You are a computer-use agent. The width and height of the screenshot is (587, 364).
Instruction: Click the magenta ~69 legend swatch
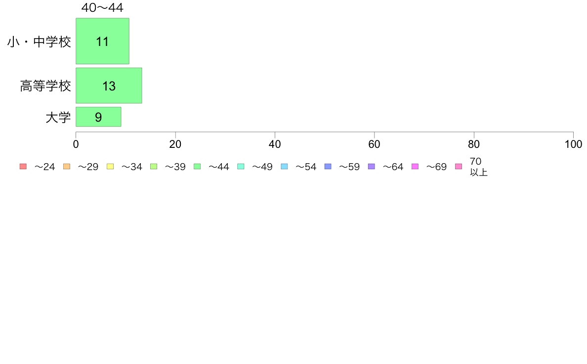415,167
